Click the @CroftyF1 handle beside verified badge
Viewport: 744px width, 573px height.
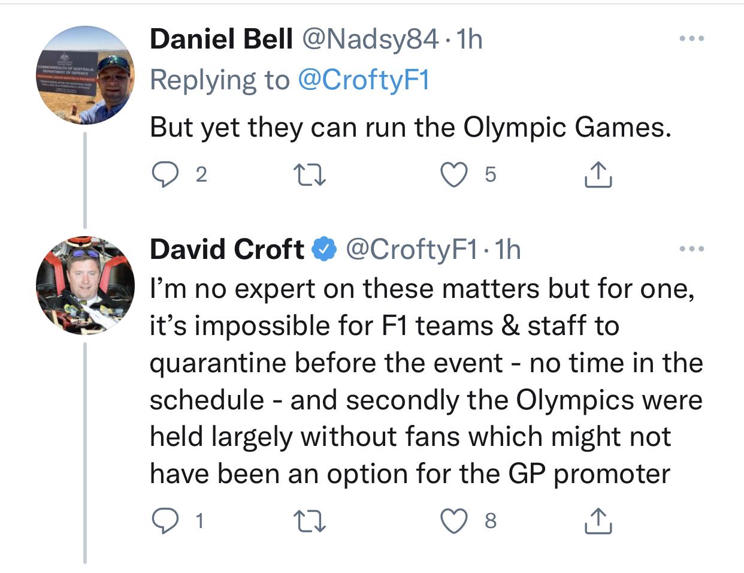click(x=412, y=249)
